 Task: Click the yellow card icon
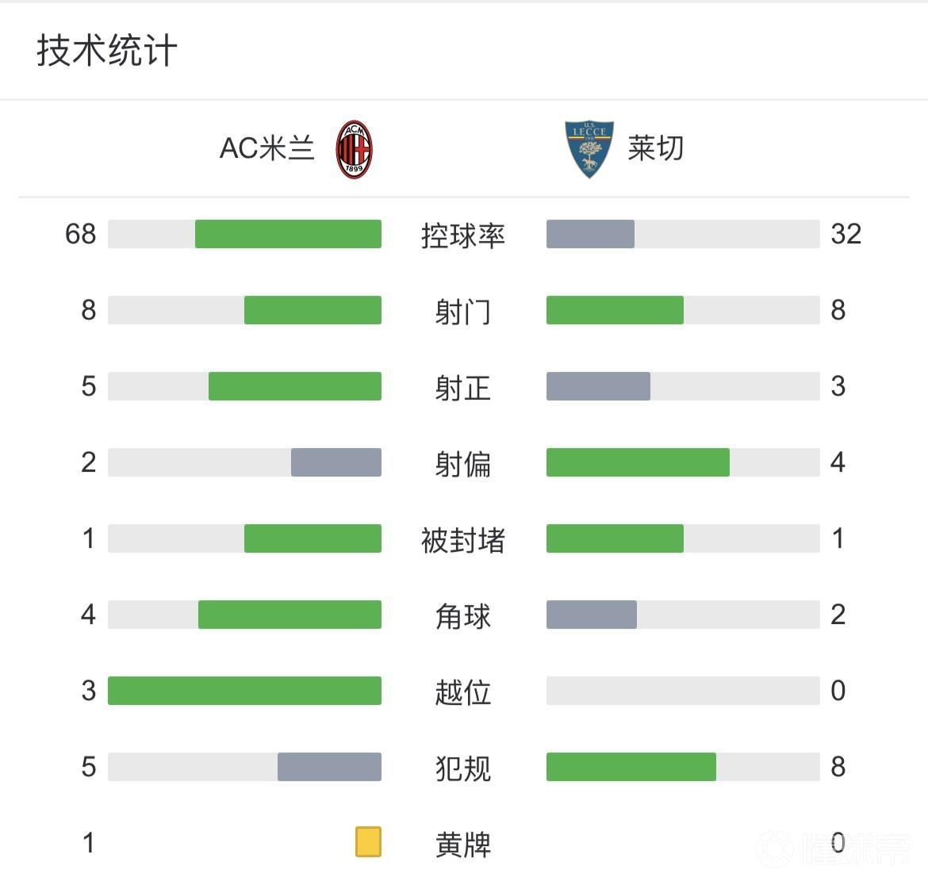(x=368, y=842)
